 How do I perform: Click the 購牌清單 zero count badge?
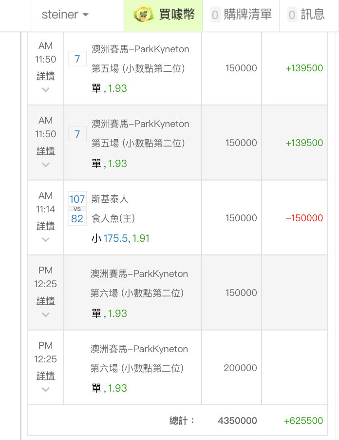tap(215, 15)
